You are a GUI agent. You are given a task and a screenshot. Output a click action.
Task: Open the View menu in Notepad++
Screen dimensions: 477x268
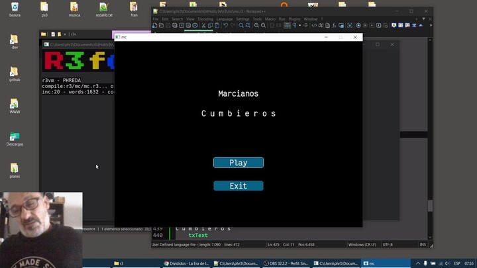(x=190, y=19)
